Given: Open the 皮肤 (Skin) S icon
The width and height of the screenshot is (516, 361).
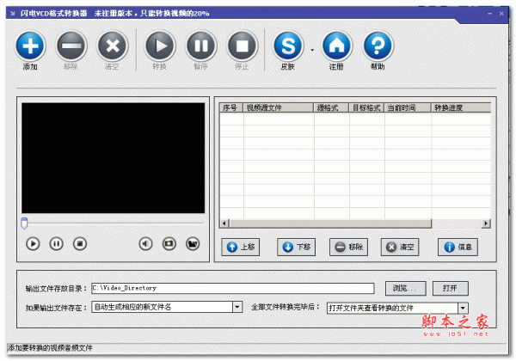Looking at the screenshot, I should 288,46.
